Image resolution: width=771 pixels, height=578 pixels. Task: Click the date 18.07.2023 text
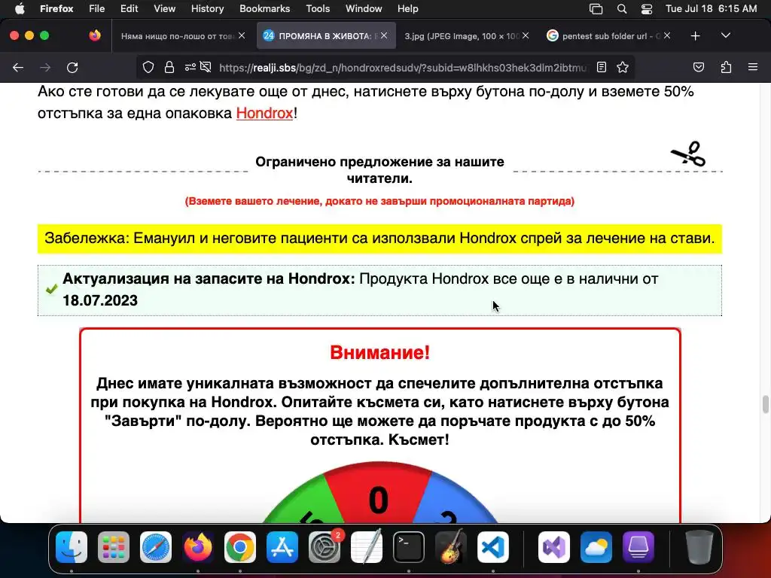coord(100,300)
